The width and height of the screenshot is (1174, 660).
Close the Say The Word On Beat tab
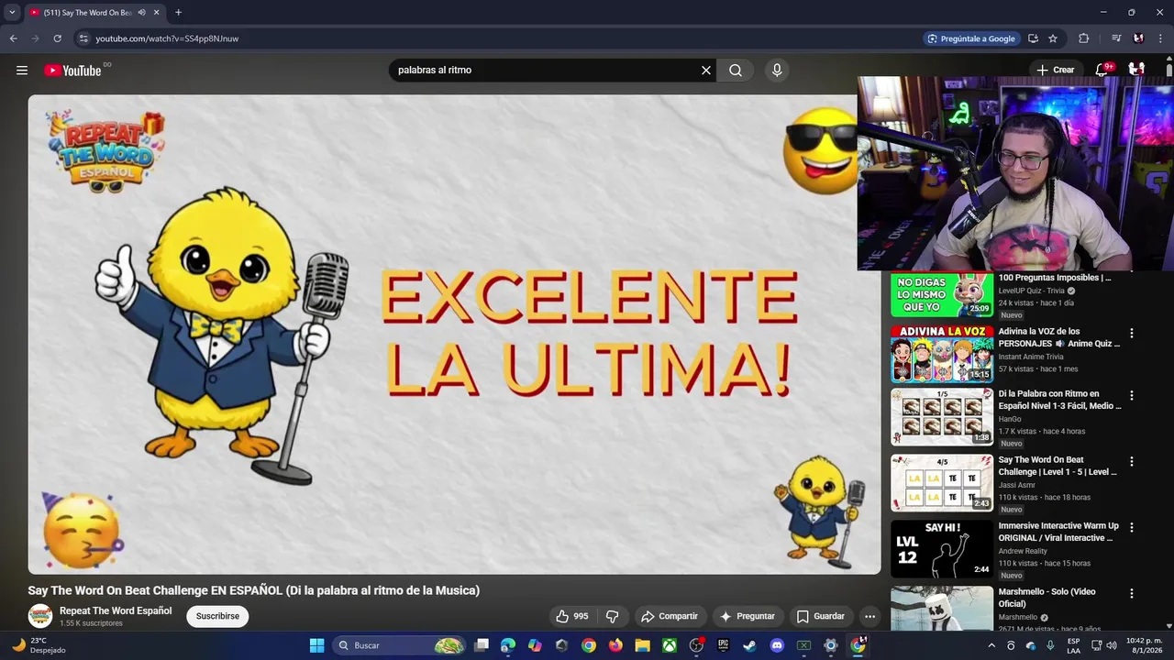click(156, 12)
